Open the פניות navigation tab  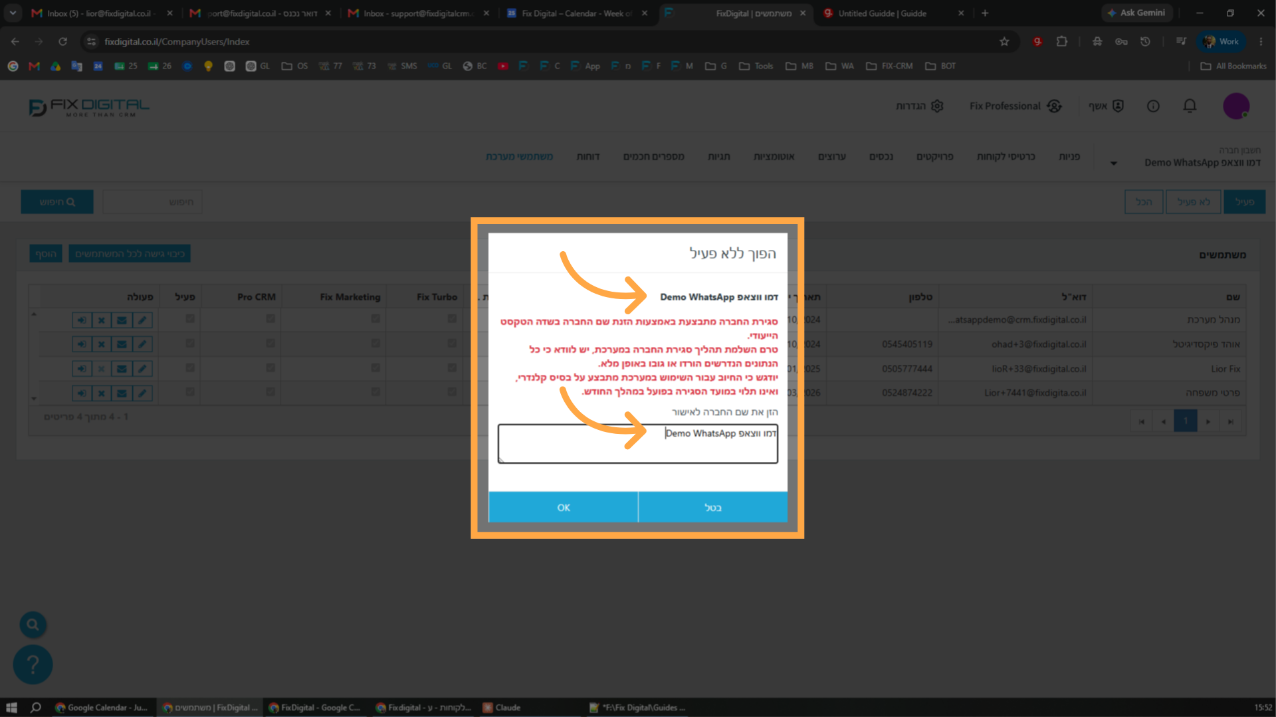click(x=1069, y=157)
